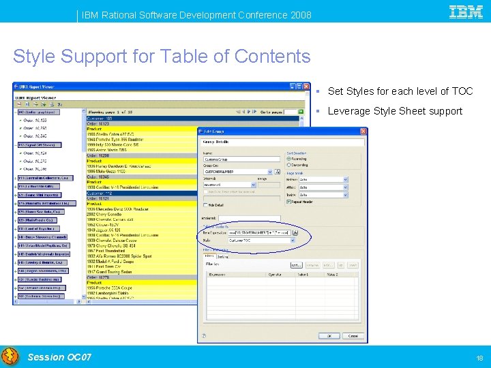
Task: Click the print report icon in viewer toolbar
Action: click(52, 104)
